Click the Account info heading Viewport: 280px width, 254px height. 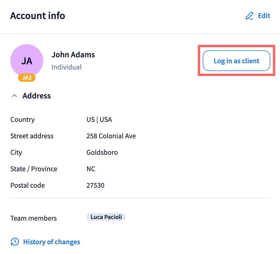(x=38, y=16)
